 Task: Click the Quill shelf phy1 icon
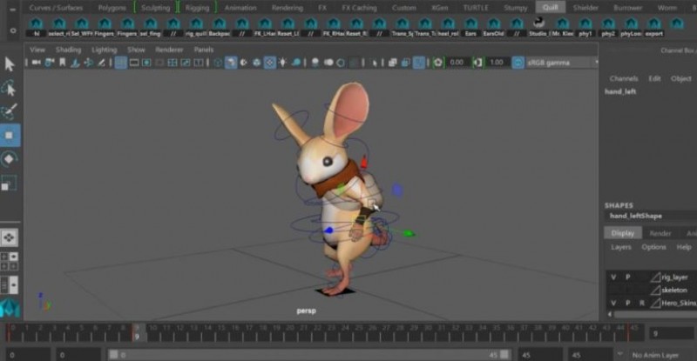point(586,29)
